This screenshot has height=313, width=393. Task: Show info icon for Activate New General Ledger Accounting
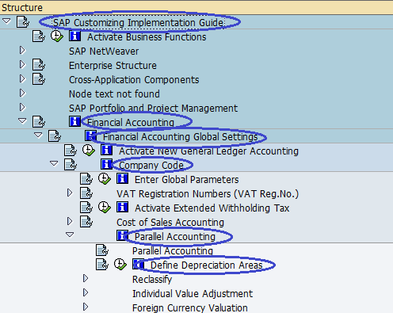click(106, 150)
